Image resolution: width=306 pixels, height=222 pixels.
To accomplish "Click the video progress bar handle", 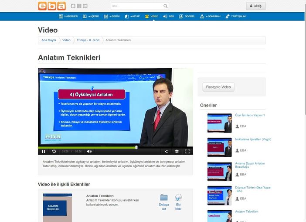I will click(136, 147).
